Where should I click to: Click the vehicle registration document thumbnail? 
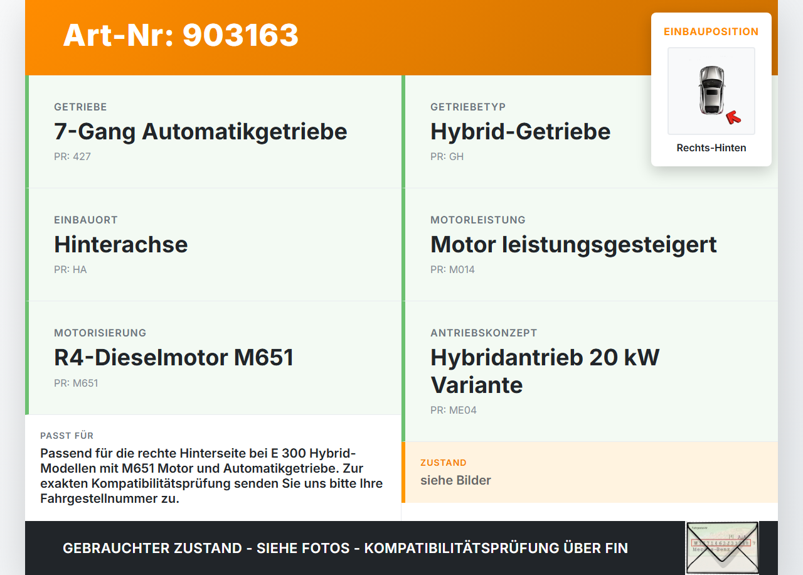click(722, 548)
